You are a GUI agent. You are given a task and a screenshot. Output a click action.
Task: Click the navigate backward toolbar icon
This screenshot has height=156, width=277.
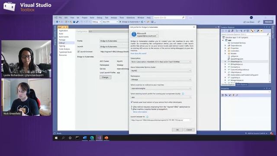tap(57, 22)
